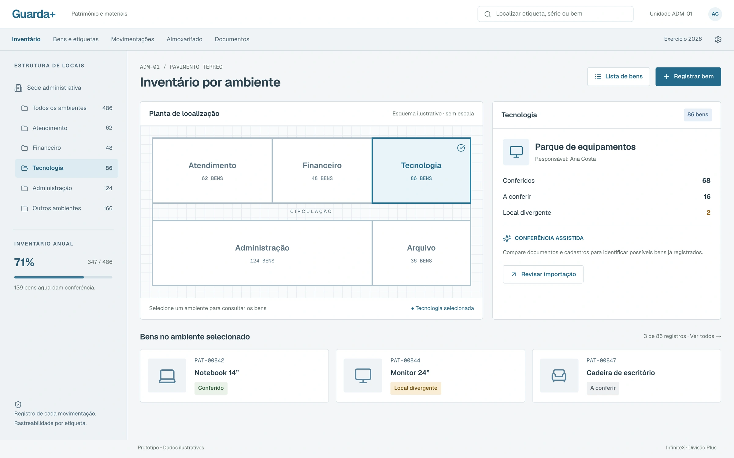Select the Financeiro room on the floor plan
This screenshot has height=458, width=734.
tap(322, 170)
